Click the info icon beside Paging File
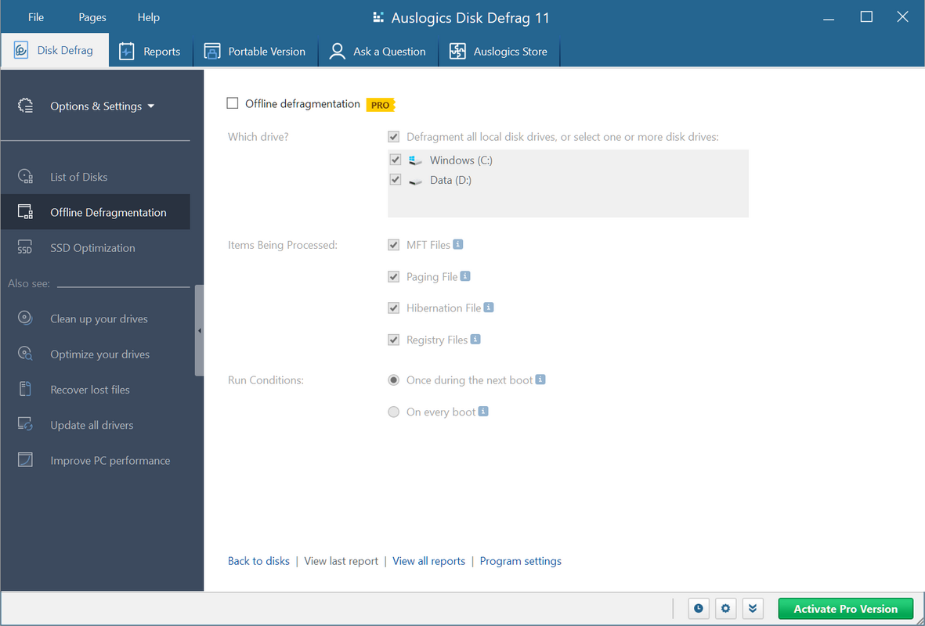This screenshot has height=626, width=925. (465, 276)
